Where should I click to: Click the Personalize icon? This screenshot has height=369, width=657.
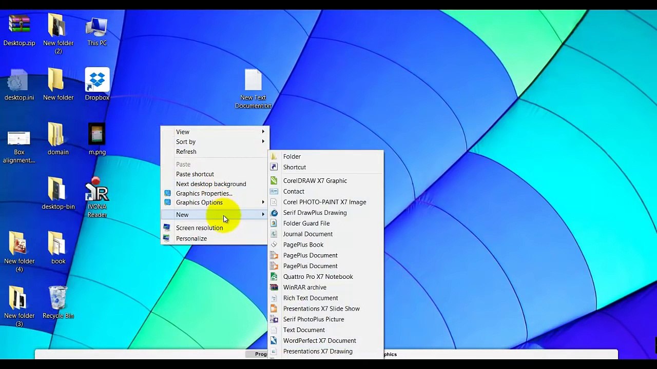click(166, 238)
